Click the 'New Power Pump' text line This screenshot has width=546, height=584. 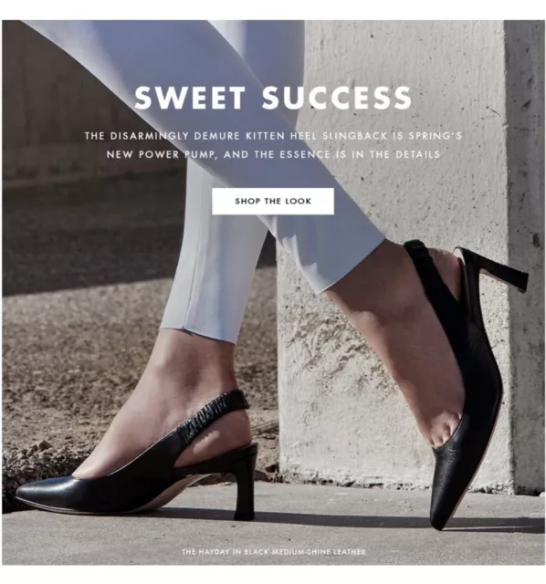[x=273, y=154]
